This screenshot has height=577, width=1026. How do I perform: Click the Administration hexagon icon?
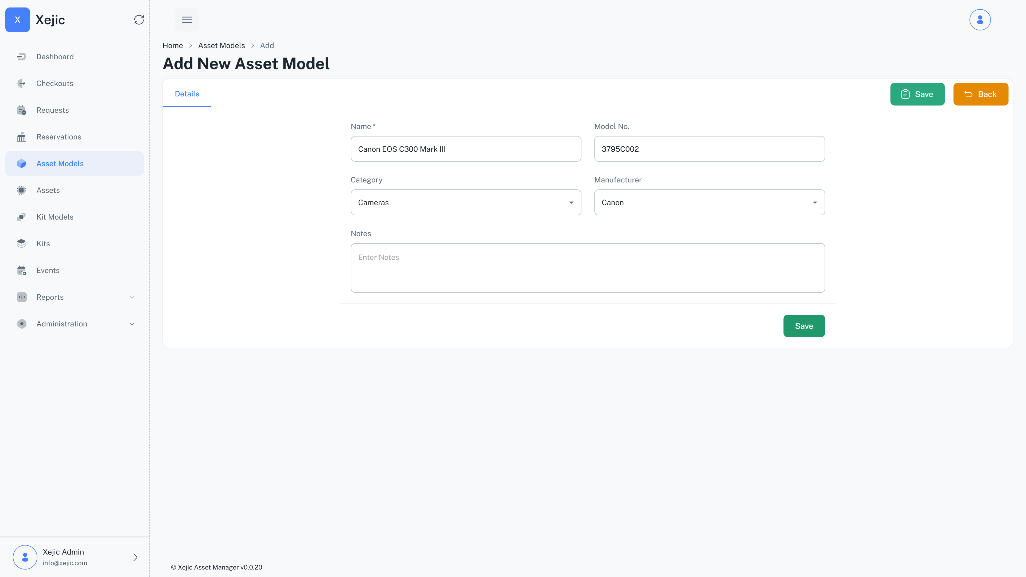tap(21, 323)
